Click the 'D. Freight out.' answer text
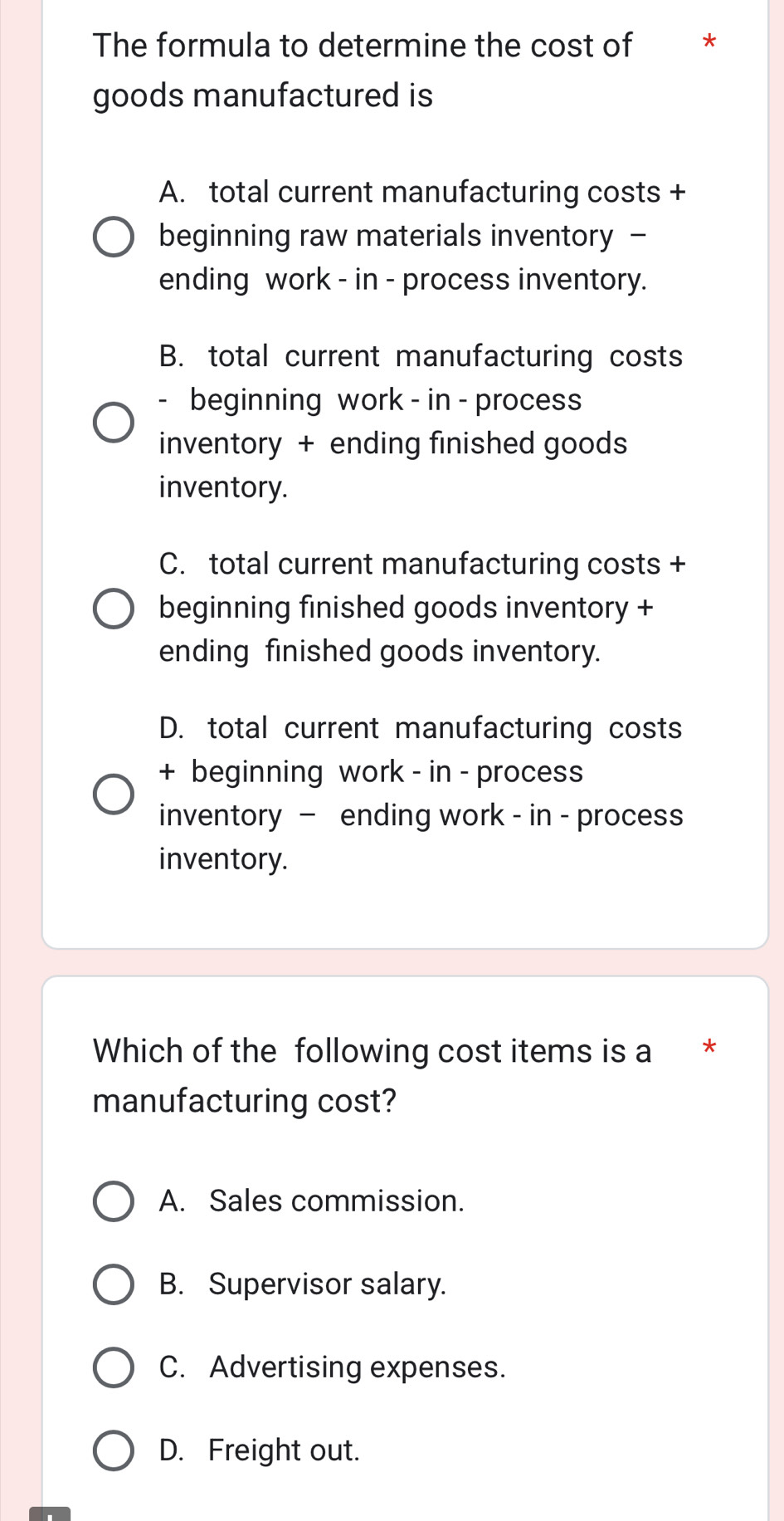Image resolution: width=784 pixels, height=1521 pixels. [260, 1450]
